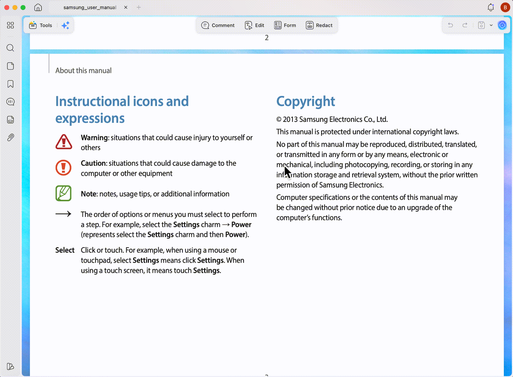The image size is (513, 377).
Task: Switch to the samsung_user_manual tab
Action: pyautogui.click(x=90, y=7)
